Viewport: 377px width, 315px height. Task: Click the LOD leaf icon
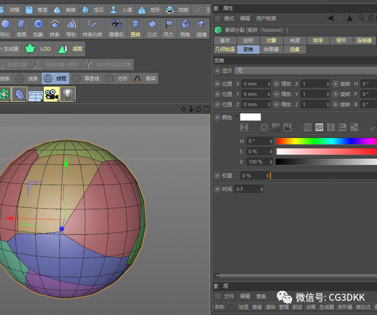(x=30, y=49)
